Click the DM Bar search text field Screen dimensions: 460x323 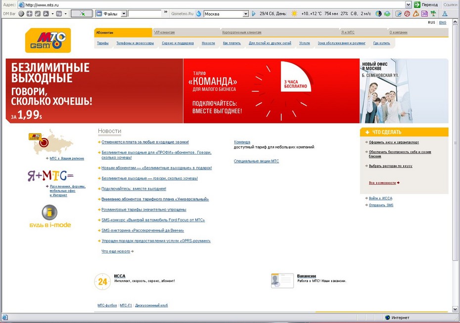click(x=144, y=13)
